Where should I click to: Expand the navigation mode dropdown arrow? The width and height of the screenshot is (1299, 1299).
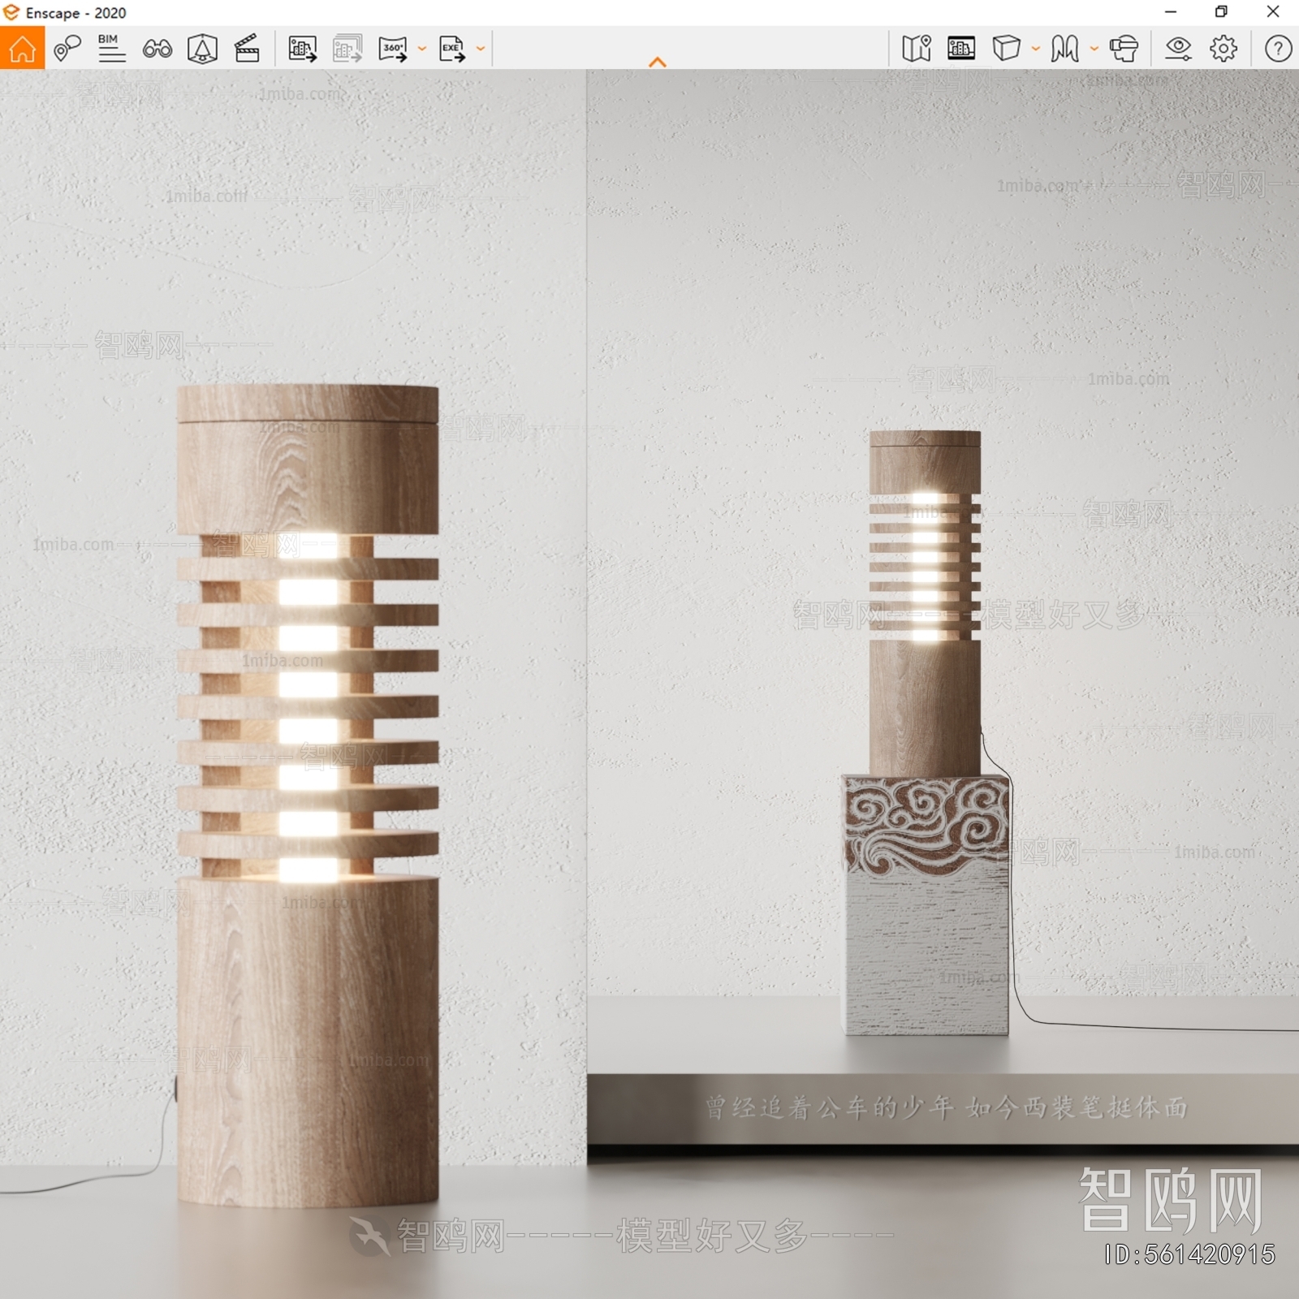coord(1094,49)
